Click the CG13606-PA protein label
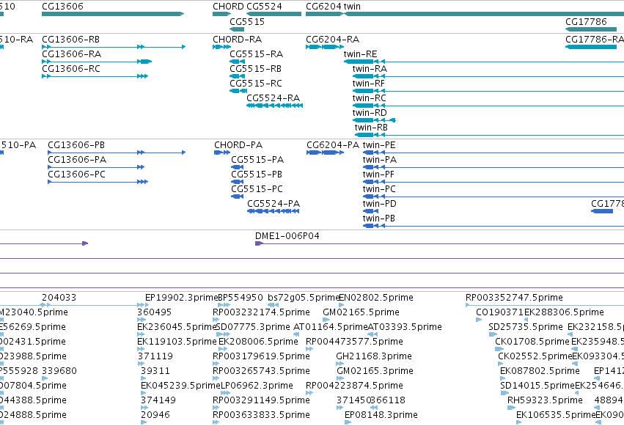This screenshot has width=624, height=426. pyautogui.click(x=77, y=160)
